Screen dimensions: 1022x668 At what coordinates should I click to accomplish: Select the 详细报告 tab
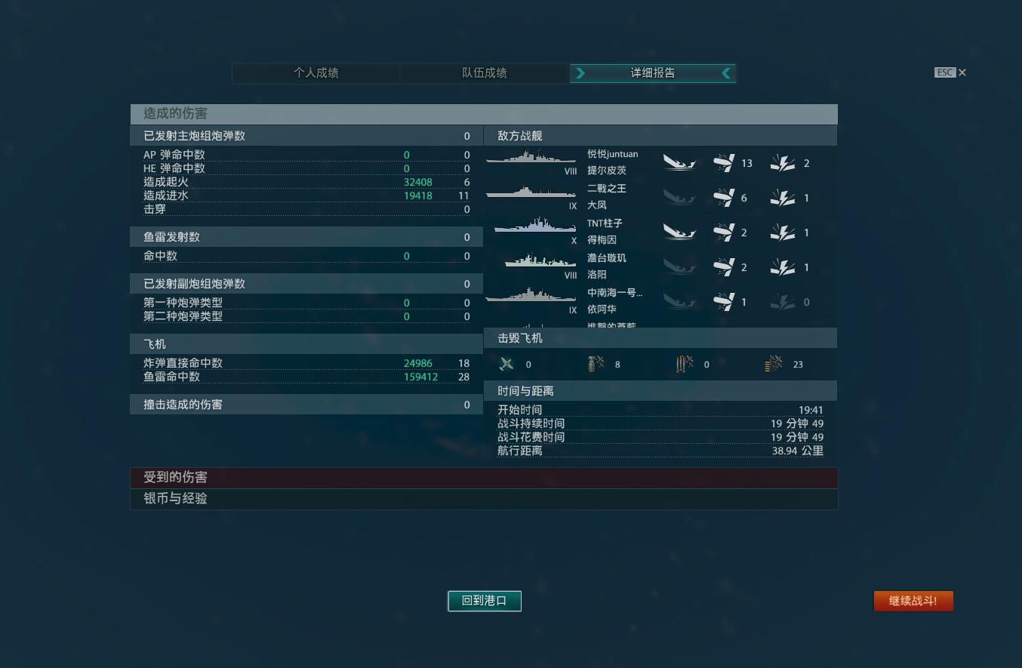tap(653, 73)
